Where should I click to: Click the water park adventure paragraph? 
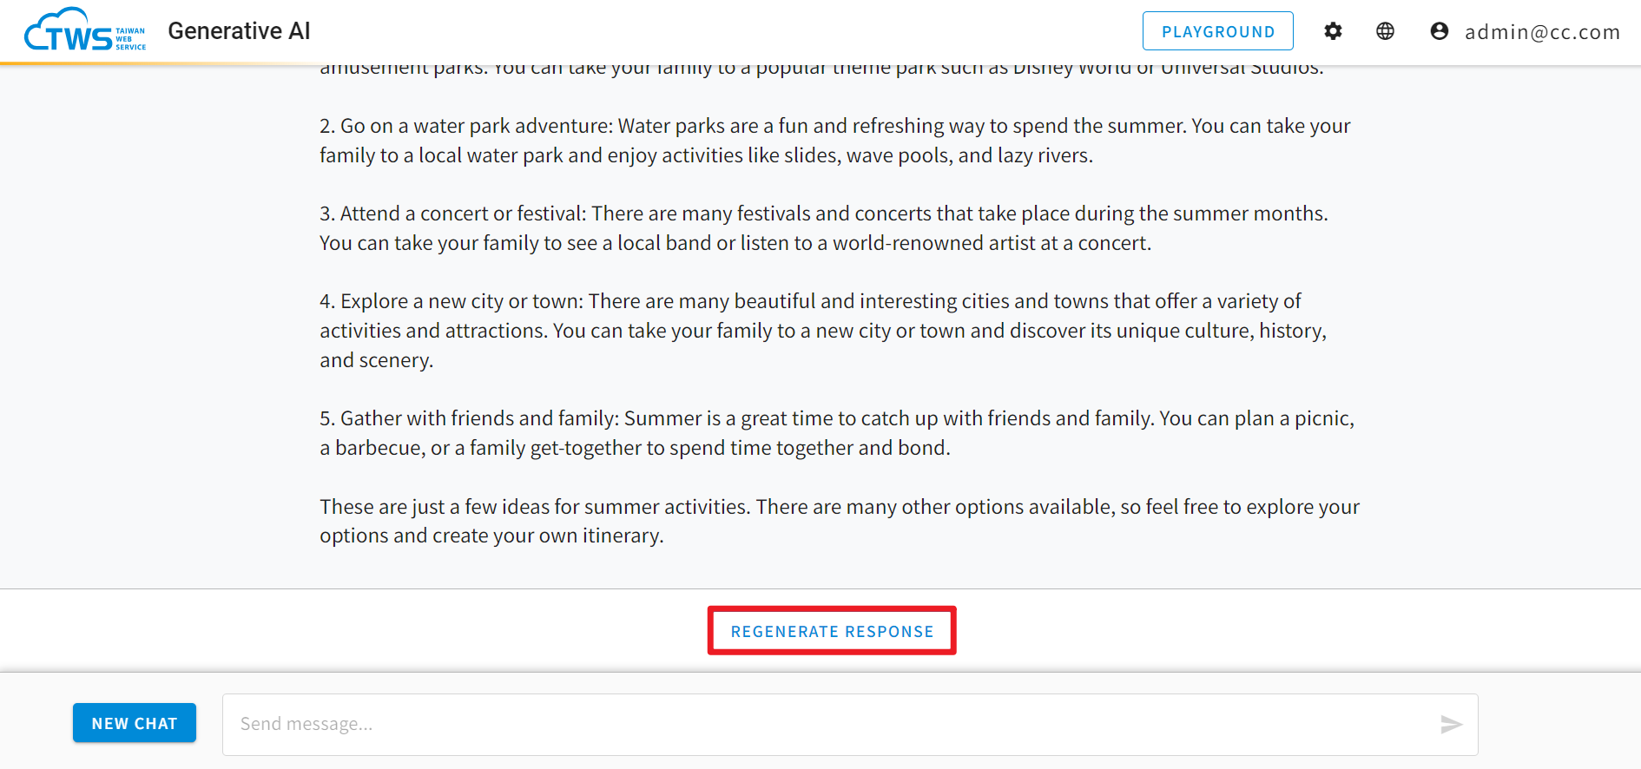834,141
